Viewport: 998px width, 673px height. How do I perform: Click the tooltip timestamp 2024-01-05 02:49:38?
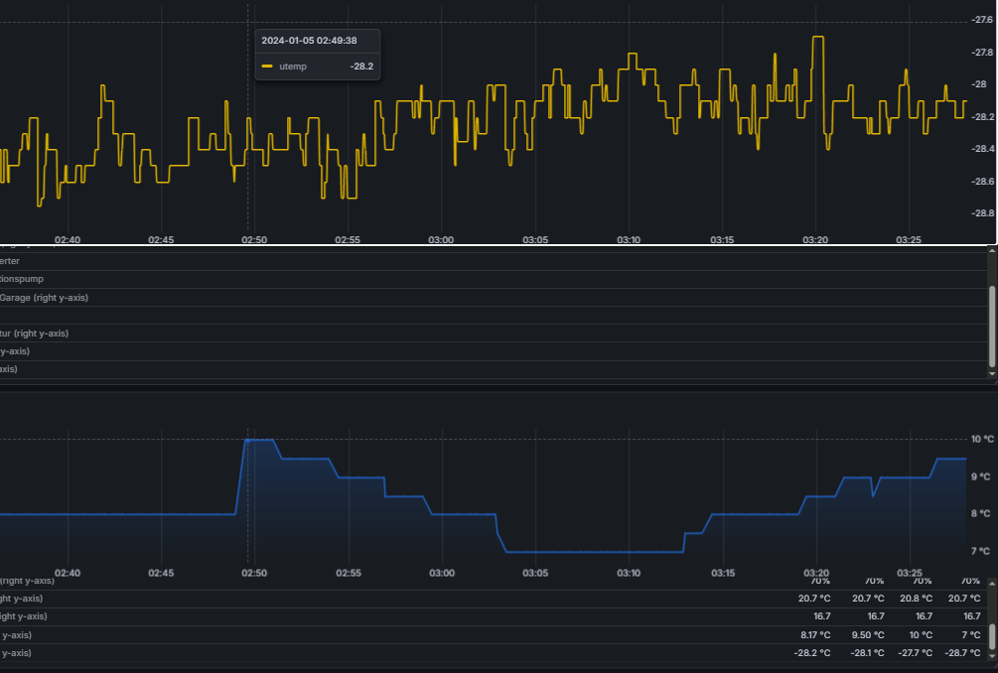pos(309,41)
